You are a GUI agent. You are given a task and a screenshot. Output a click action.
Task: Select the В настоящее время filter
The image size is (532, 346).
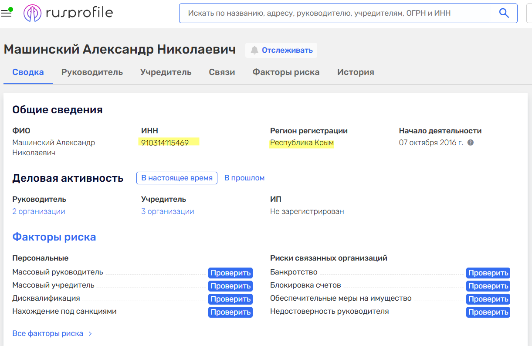[176, 178]
